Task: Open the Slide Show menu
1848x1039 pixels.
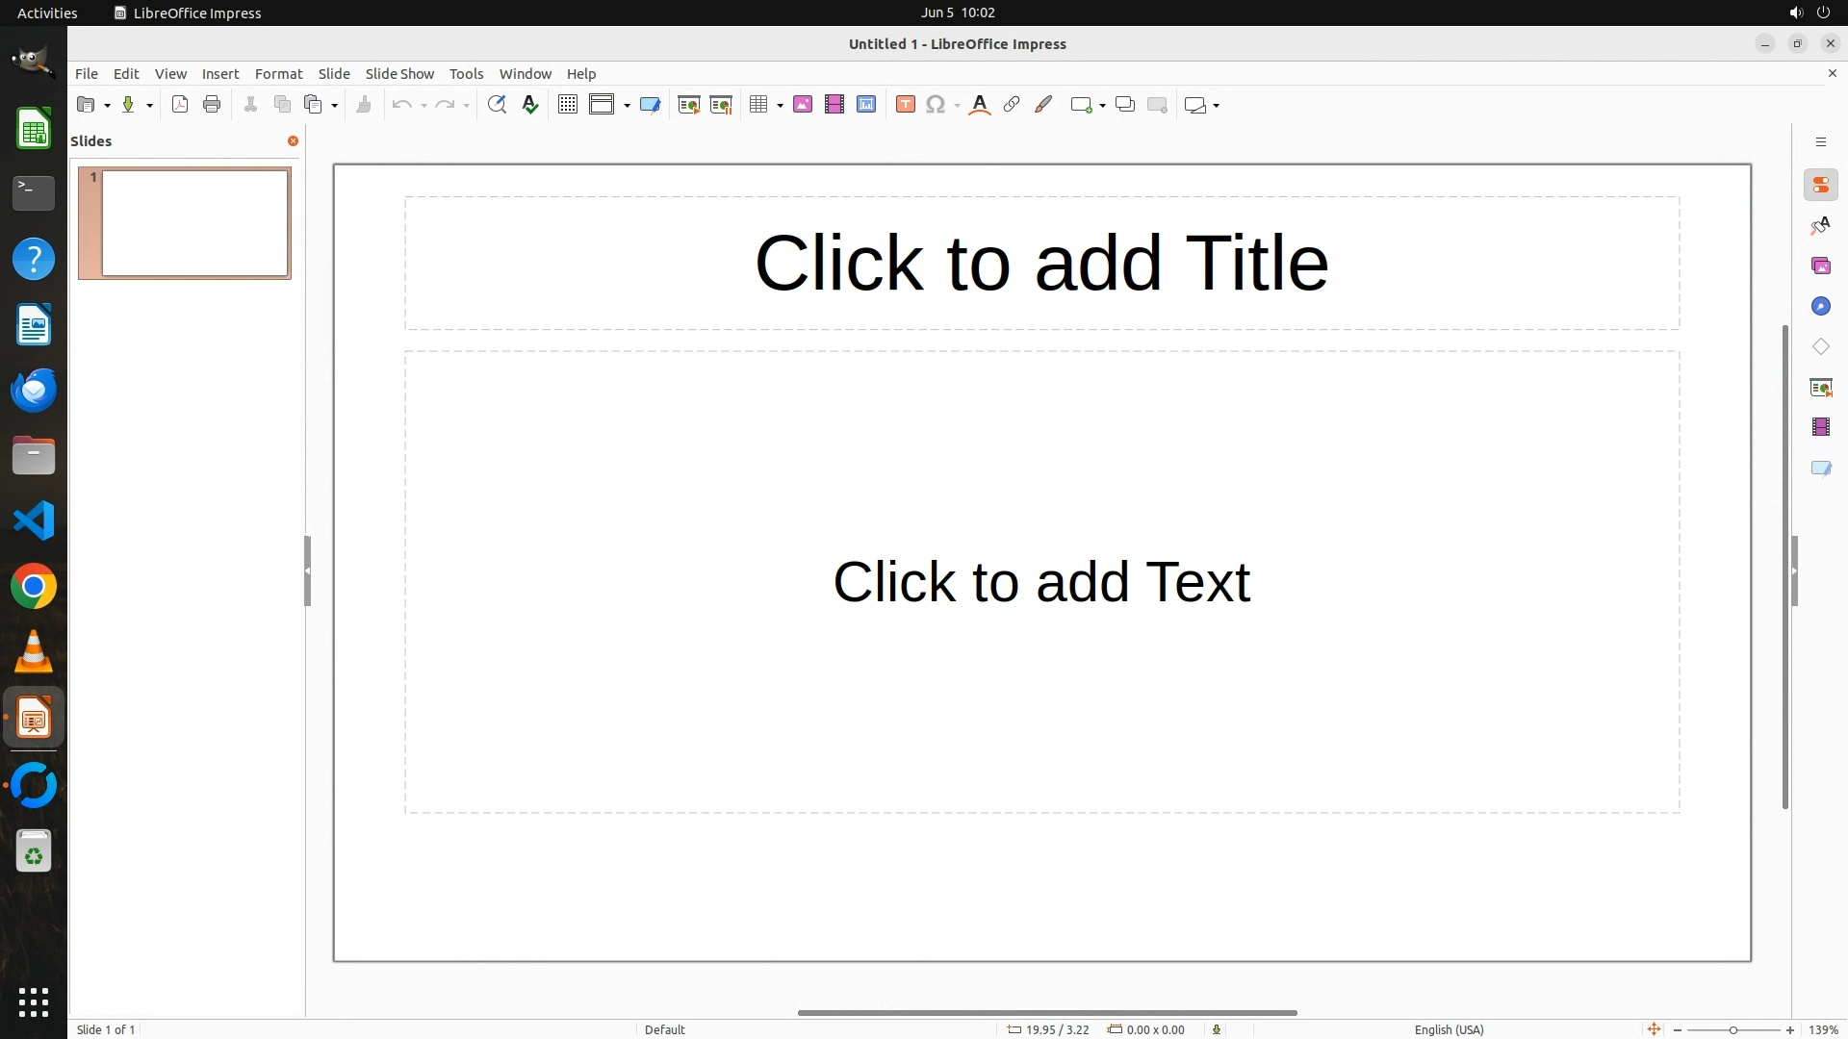Action: 399,74
